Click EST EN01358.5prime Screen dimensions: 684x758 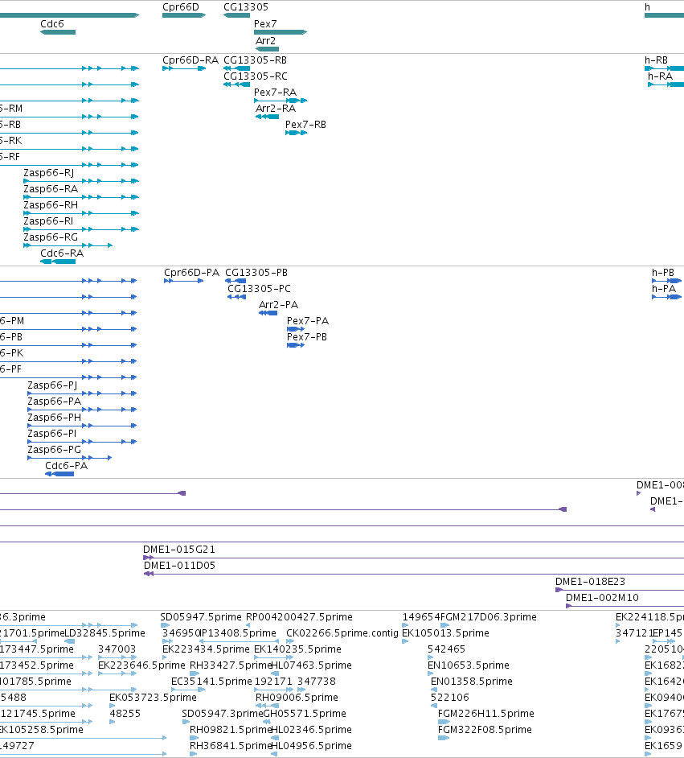(471, 681)
